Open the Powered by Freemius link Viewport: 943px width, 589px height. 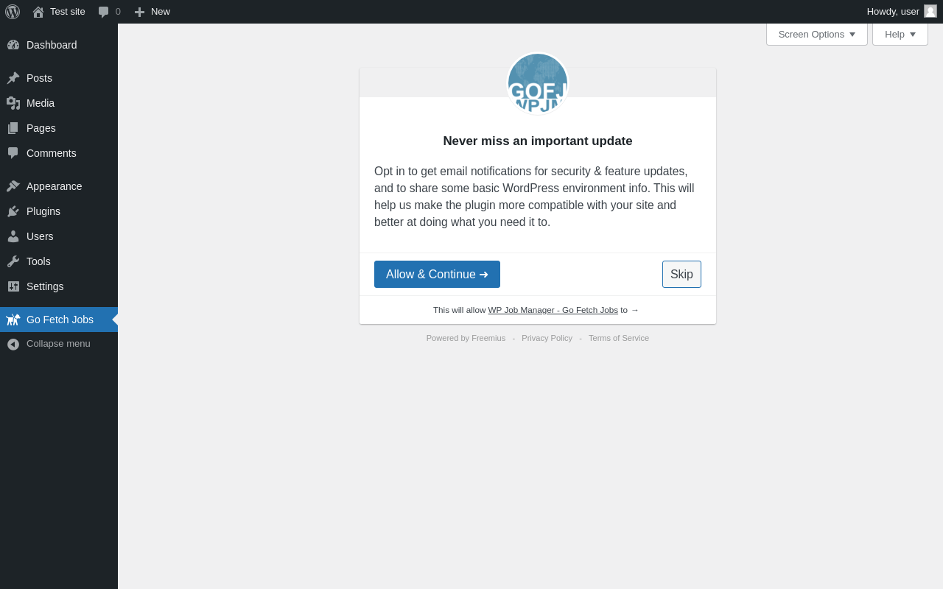466,338
